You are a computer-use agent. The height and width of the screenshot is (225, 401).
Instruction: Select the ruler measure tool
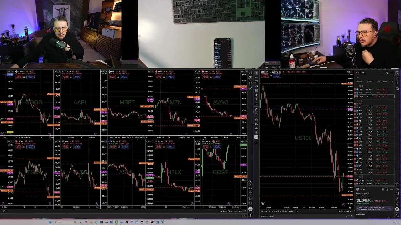(256, 109)
